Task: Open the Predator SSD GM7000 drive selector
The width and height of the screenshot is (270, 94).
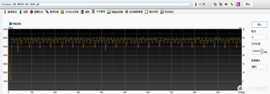Action: coord(96,4)
